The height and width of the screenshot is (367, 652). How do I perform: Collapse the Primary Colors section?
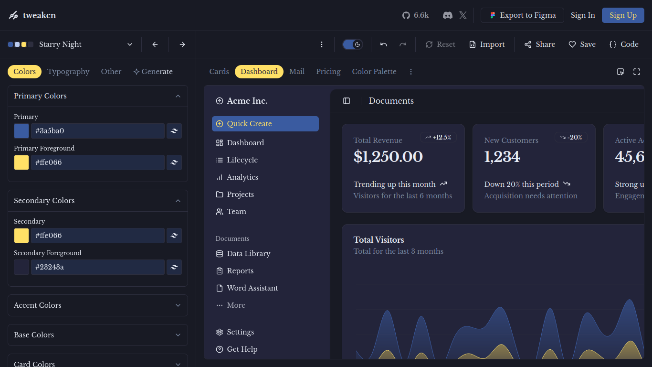(98, 96)
